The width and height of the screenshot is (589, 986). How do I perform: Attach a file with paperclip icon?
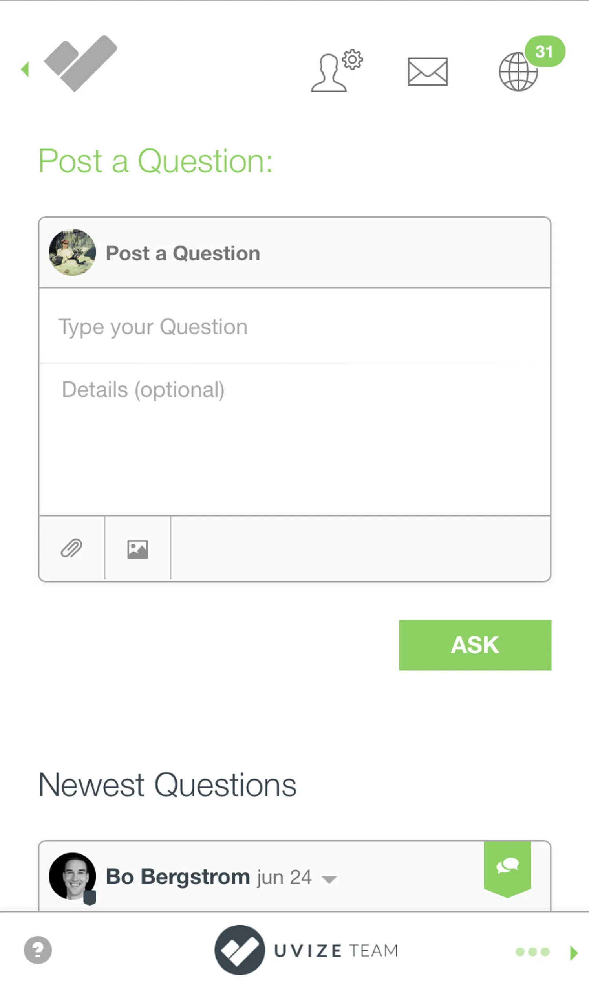[71, 548]
